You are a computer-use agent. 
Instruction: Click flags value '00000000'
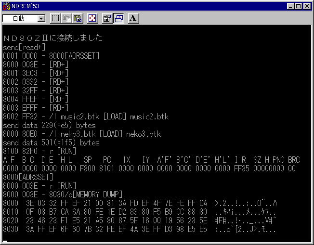coord(269,168)
